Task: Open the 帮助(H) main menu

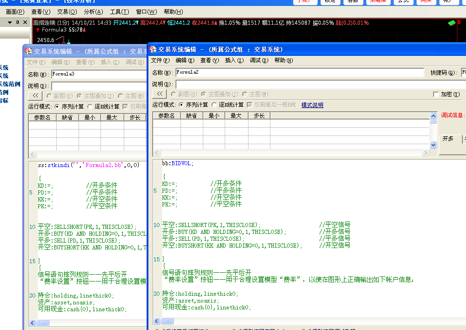Action: pyautogui.click(x=174, y=12)
